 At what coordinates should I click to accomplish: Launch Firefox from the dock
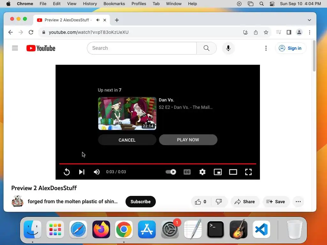101,229
